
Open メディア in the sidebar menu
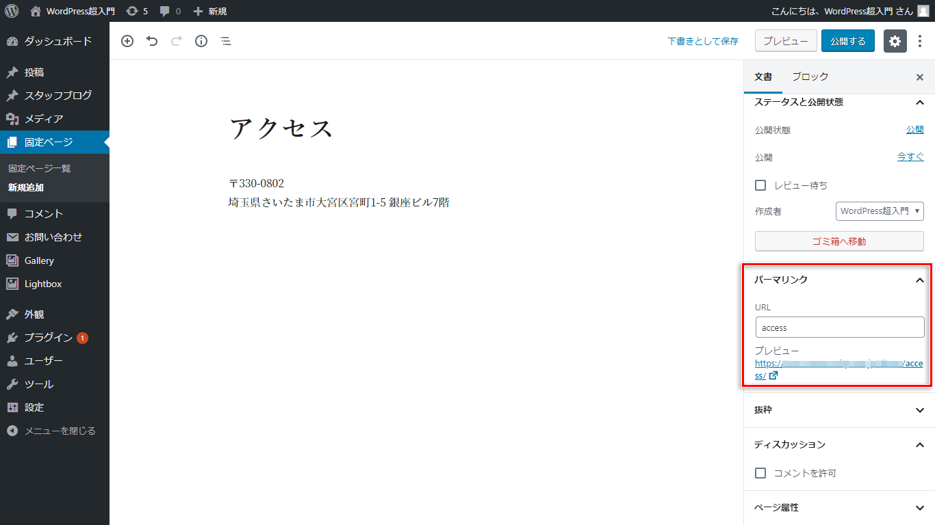pos(44,119)
